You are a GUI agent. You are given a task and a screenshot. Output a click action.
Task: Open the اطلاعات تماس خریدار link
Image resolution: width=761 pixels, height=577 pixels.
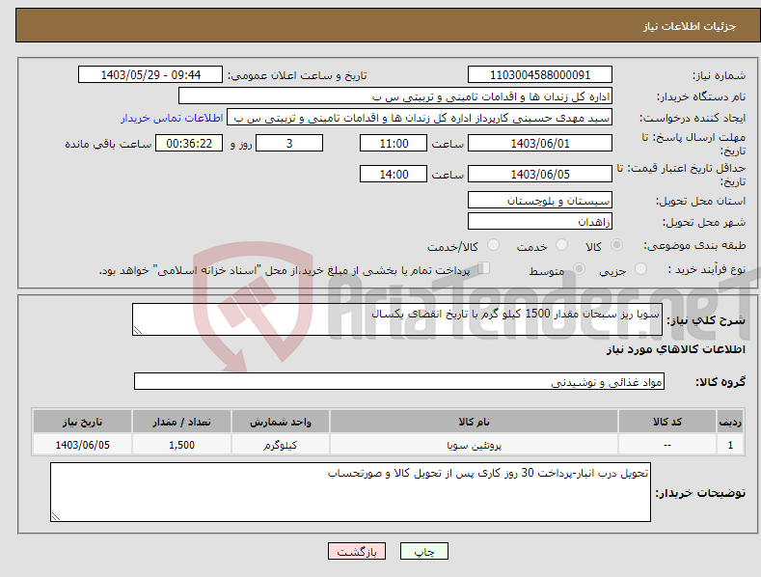click(x=172, y=118)
